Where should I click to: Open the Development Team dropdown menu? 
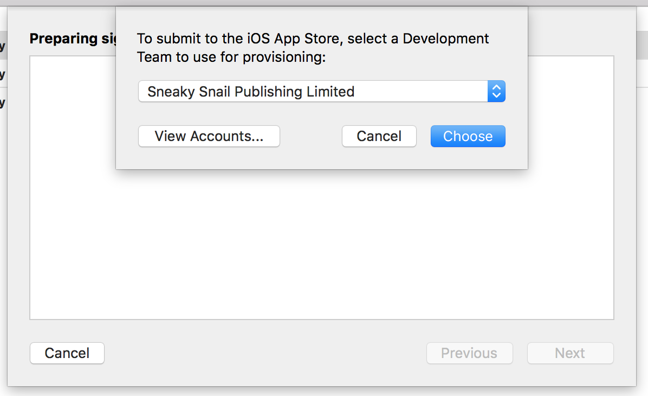pyautogui.click(x=314, y=92)
